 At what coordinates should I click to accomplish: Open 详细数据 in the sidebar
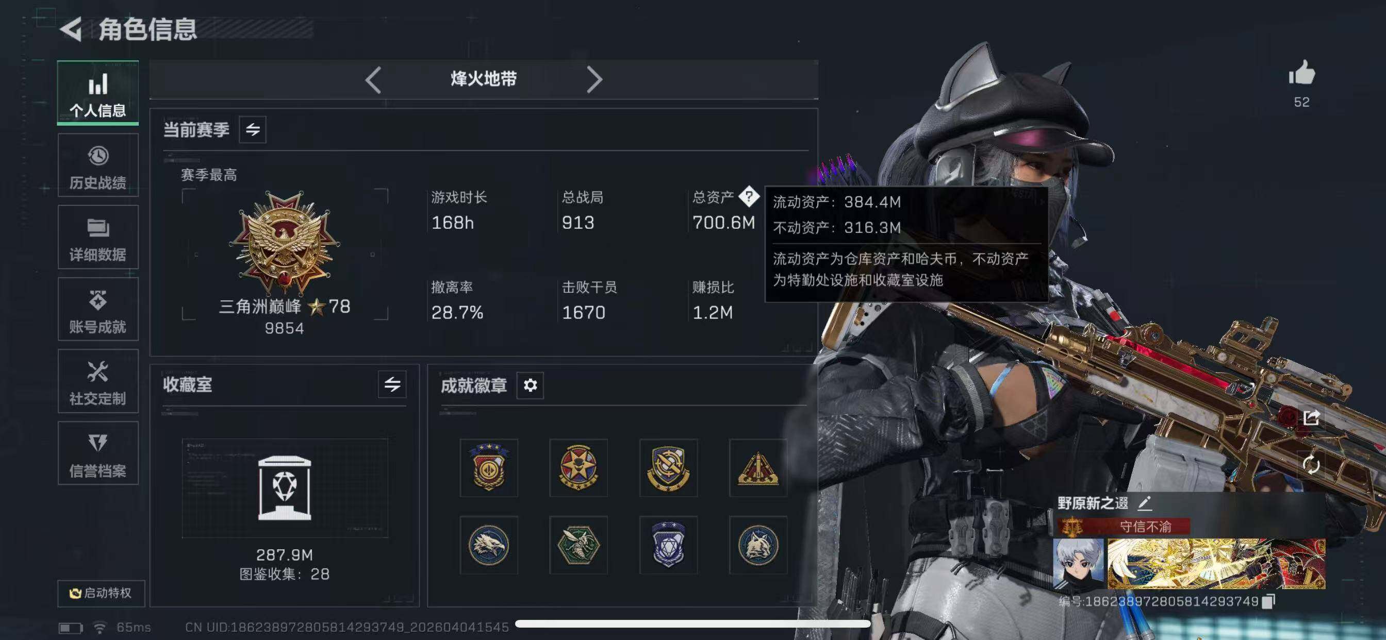pyautogui.click(x=98, y=237)
